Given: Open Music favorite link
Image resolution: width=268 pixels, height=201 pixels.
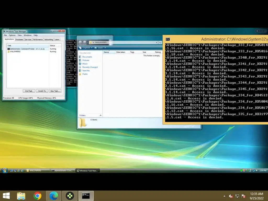Looking at the screenshot, I should [x=83, y=64].
